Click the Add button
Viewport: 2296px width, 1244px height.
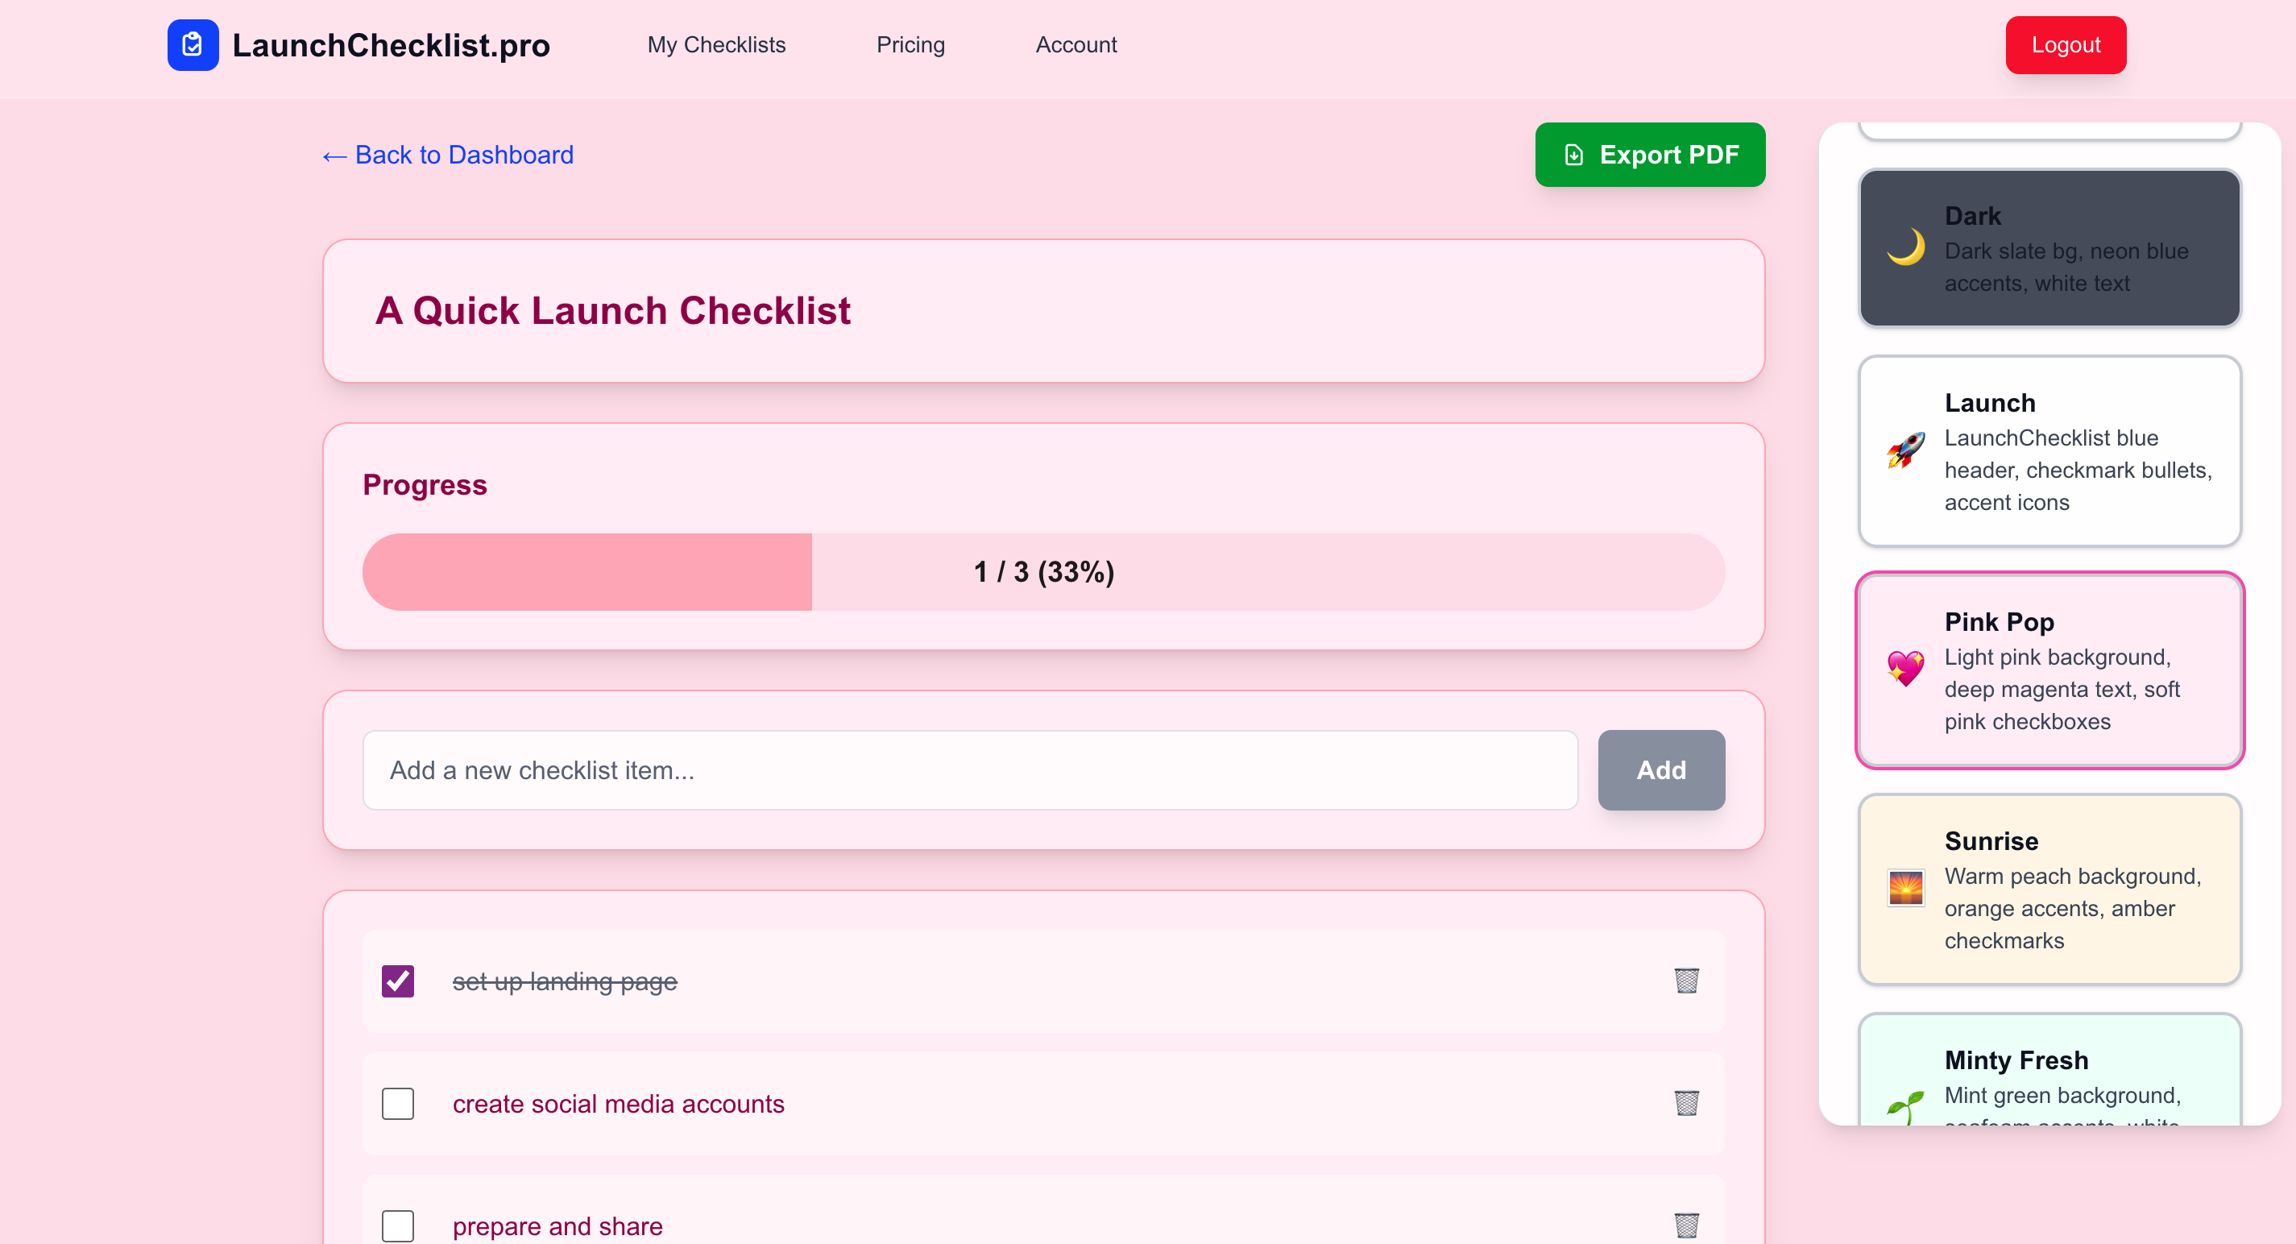1661,770
